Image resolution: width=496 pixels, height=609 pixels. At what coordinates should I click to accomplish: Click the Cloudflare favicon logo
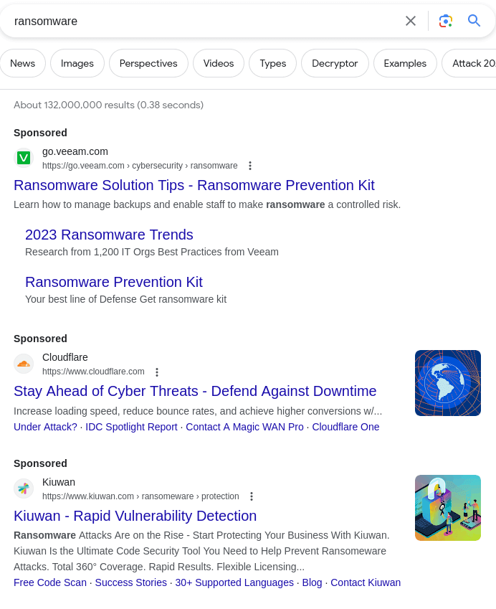(24, 364)
